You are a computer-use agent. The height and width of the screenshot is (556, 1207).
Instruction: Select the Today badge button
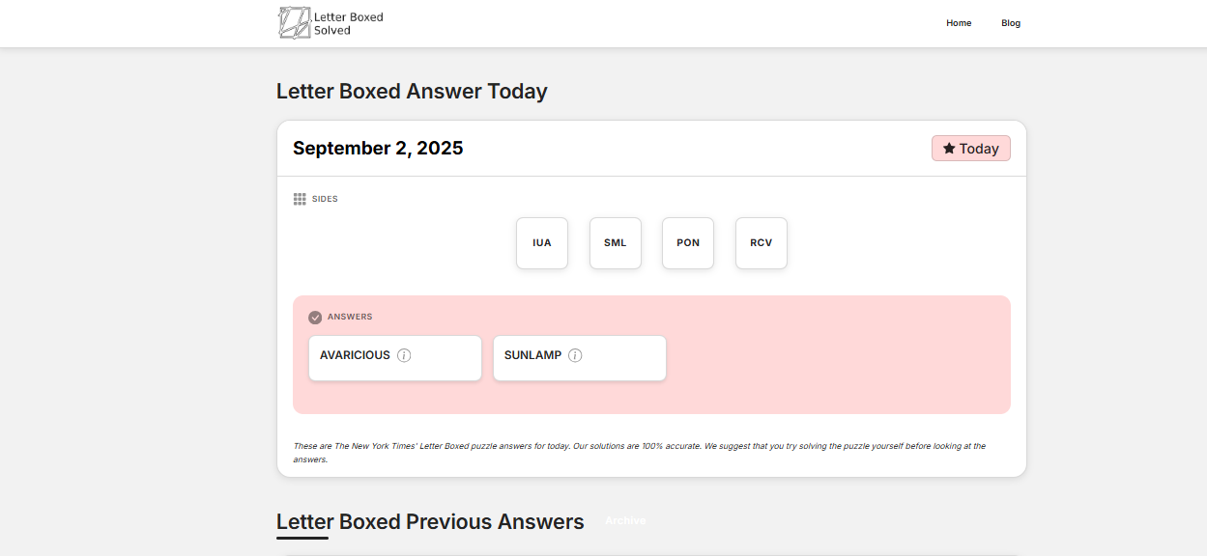[x=970, y=149]
